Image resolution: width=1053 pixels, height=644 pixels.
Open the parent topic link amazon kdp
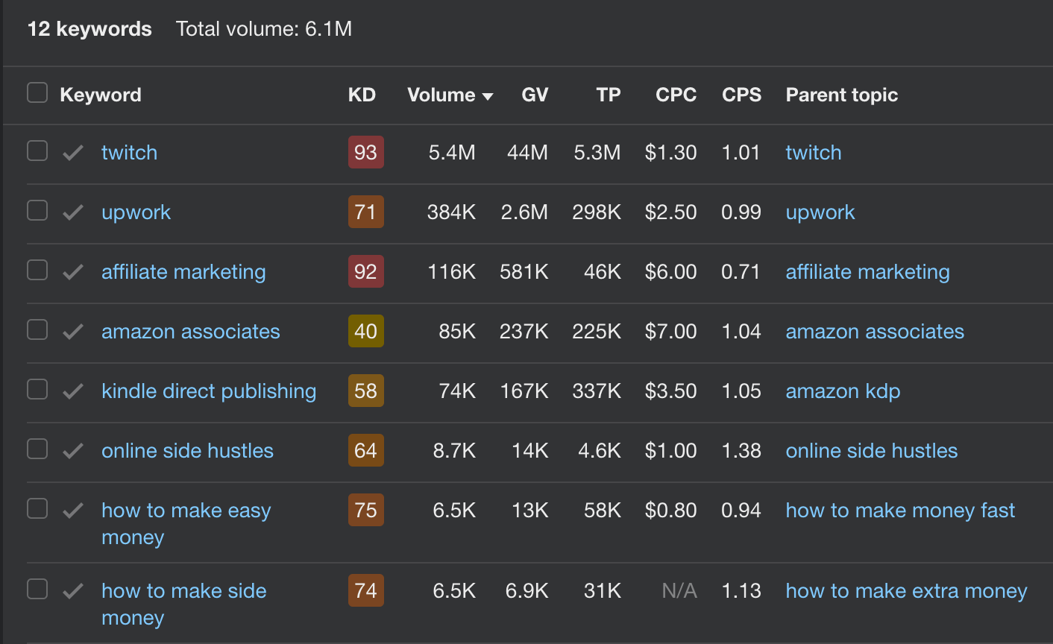(843, 391)
